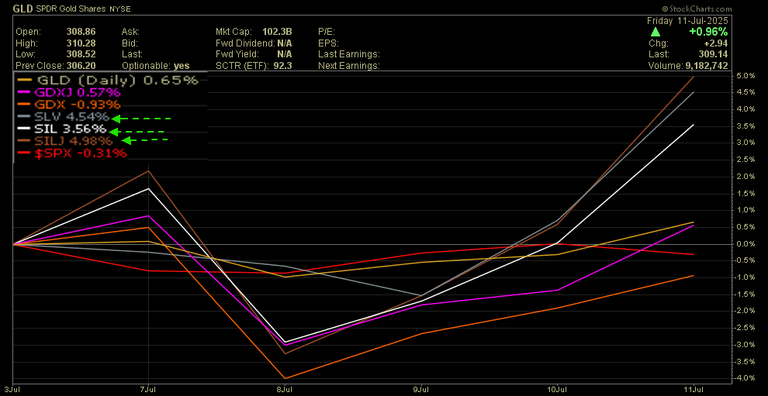Viewport: 768px width, 396px height.
Task: Click the GLD (Daily) gold legend line swatch
Action: 24,80
